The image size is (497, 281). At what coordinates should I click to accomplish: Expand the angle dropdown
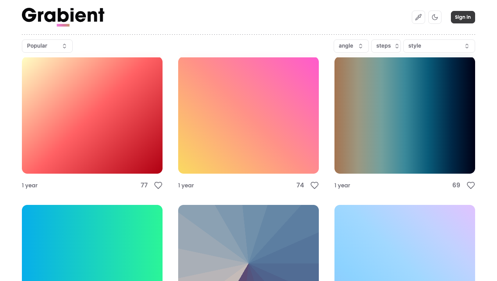(351, 46)
